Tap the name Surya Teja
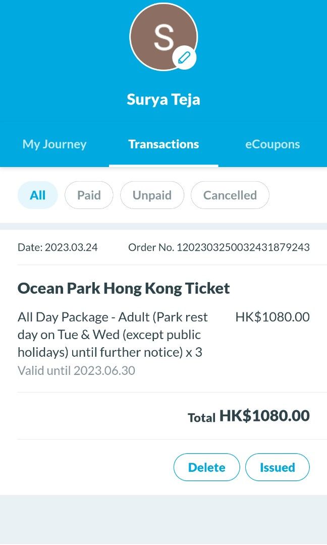 click(163, 99)
